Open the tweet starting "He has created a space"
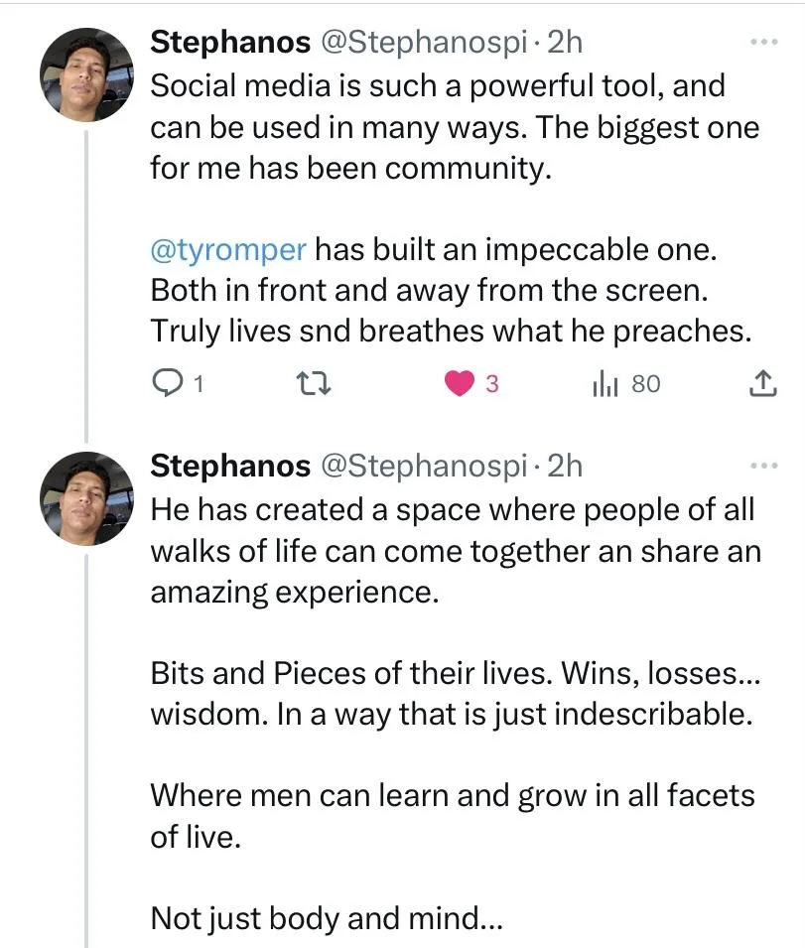 point(452,551)
